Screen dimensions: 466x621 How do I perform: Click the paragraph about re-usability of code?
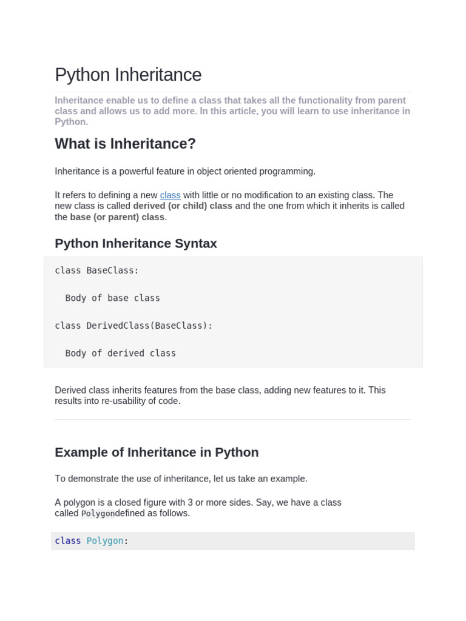click(x=220, y=395)
